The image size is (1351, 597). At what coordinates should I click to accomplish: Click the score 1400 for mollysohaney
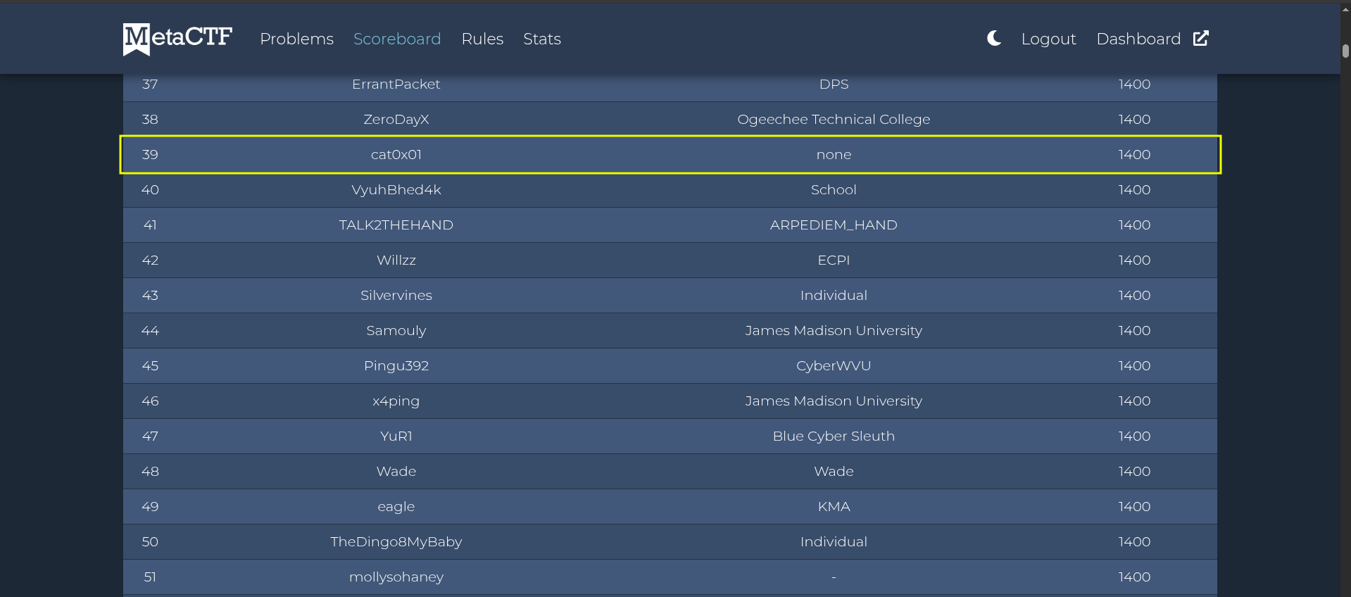point(1134,577)
